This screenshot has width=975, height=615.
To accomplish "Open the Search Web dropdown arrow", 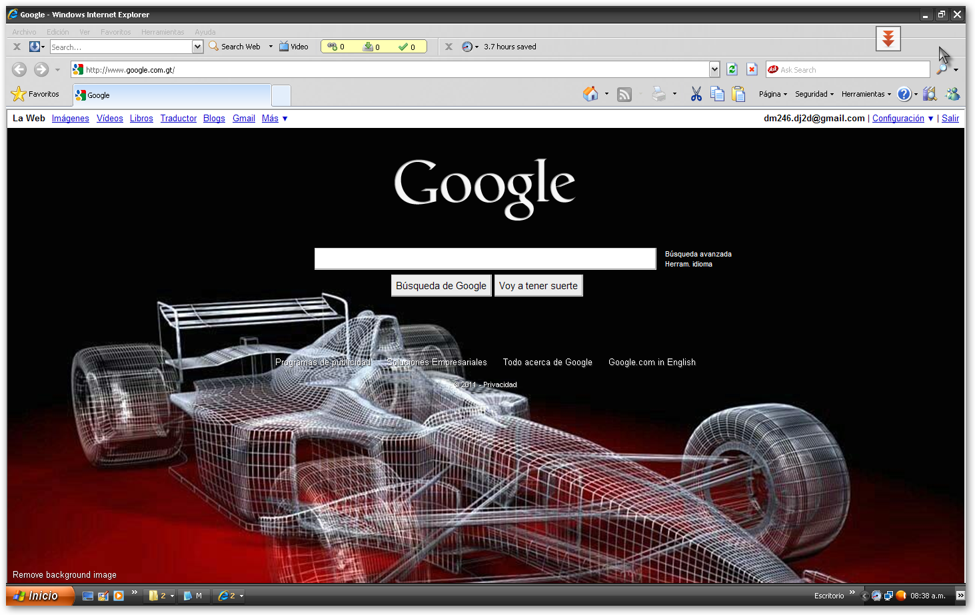I will [x=271, y=47].
